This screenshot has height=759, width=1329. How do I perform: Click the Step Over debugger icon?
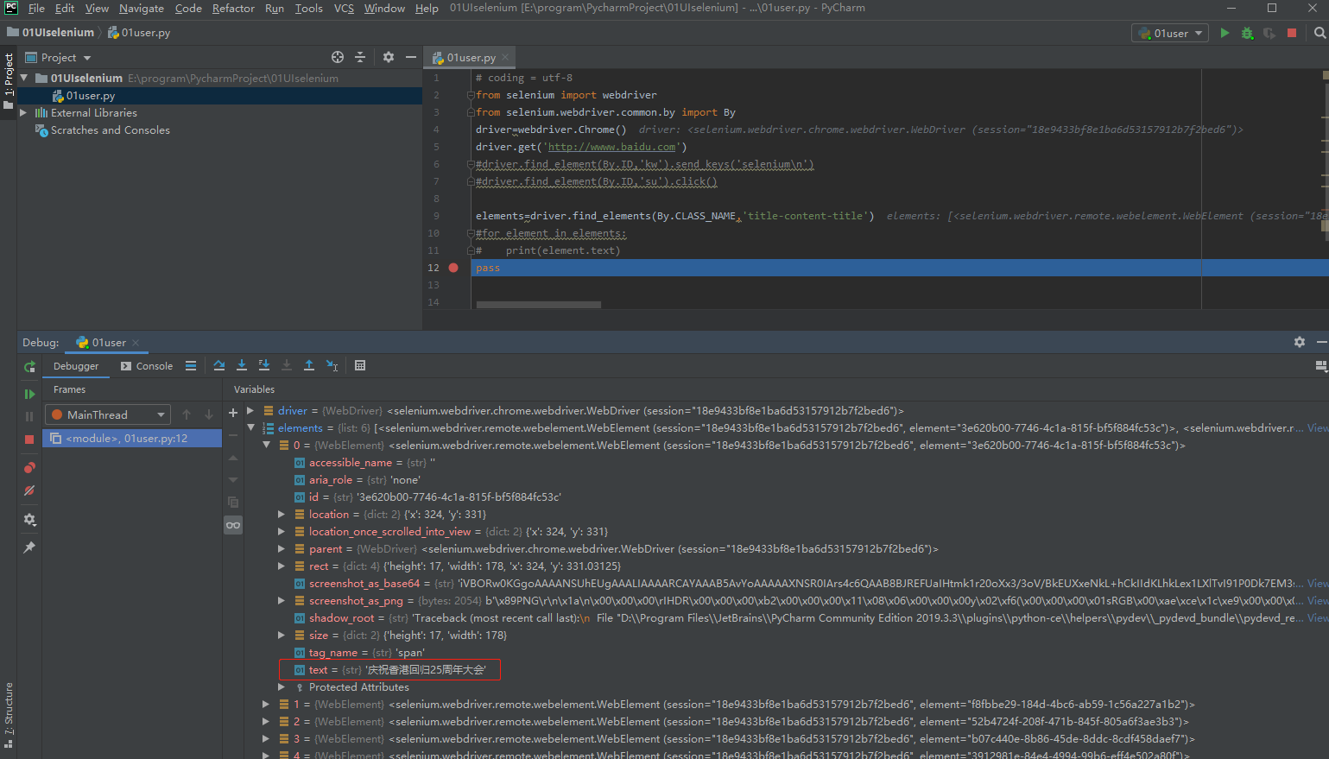click(219, 366)
